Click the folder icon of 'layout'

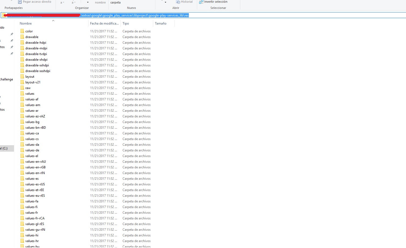22,77
